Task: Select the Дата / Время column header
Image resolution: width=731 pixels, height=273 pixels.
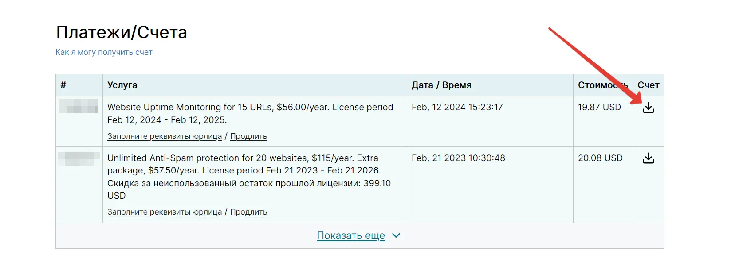Action: coord(441,85)
